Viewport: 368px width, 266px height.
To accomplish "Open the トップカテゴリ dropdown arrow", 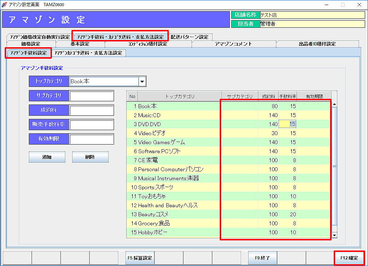I will (142, 81).
